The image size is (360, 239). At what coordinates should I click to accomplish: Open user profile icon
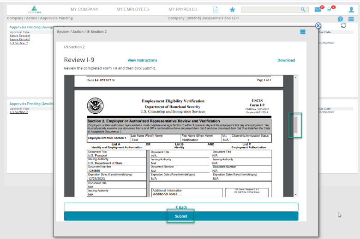[351, 9]
